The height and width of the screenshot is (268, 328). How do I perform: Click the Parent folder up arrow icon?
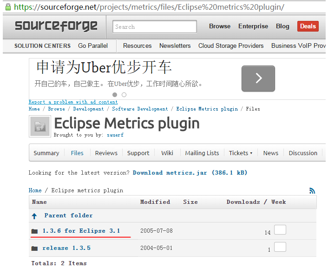point(34,216)
